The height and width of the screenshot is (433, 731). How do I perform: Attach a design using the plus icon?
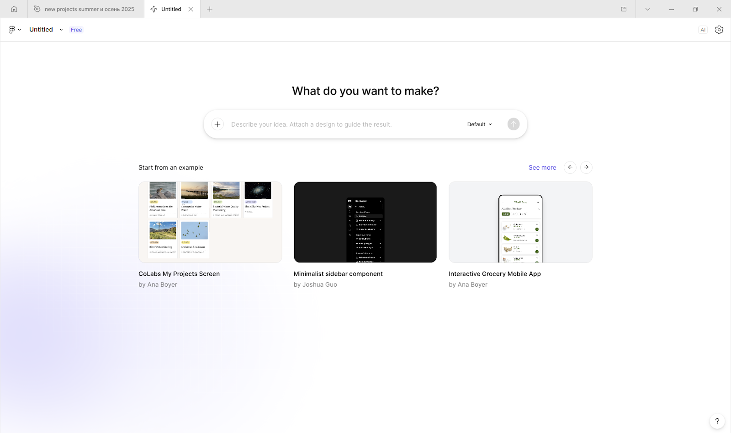pyautogui.click(x=217, y=124)
